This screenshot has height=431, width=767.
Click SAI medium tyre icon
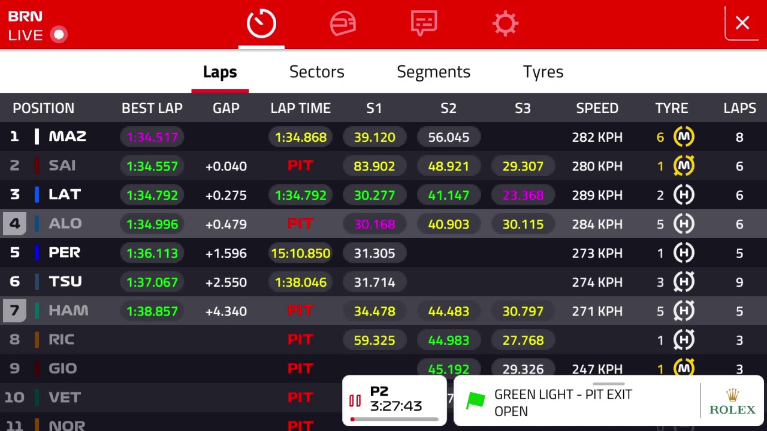684,166
